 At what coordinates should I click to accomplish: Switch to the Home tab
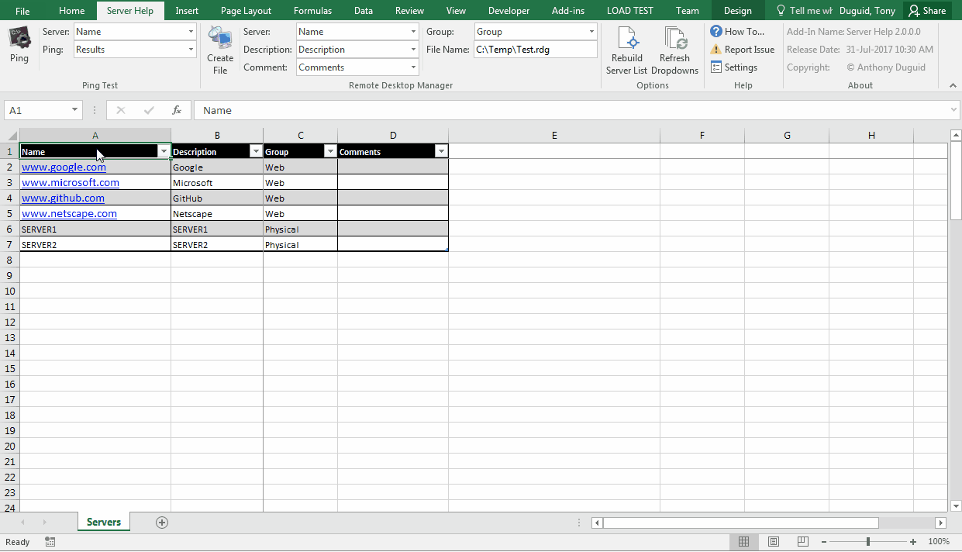72,11
